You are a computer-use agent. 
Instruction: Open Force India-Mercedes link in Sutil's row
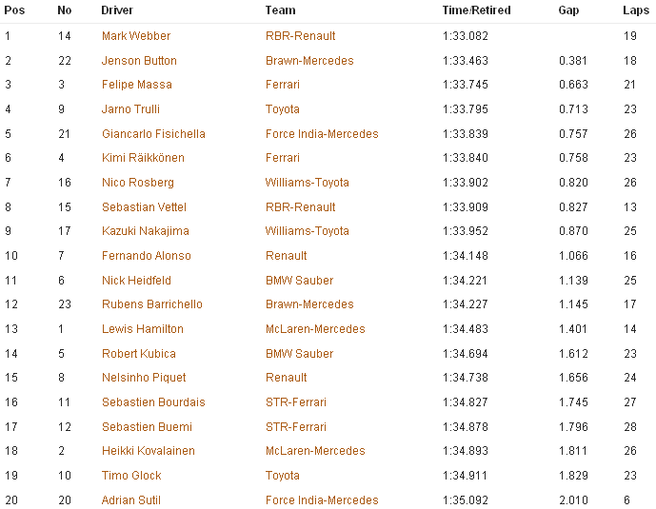click(x=322, y=499)
